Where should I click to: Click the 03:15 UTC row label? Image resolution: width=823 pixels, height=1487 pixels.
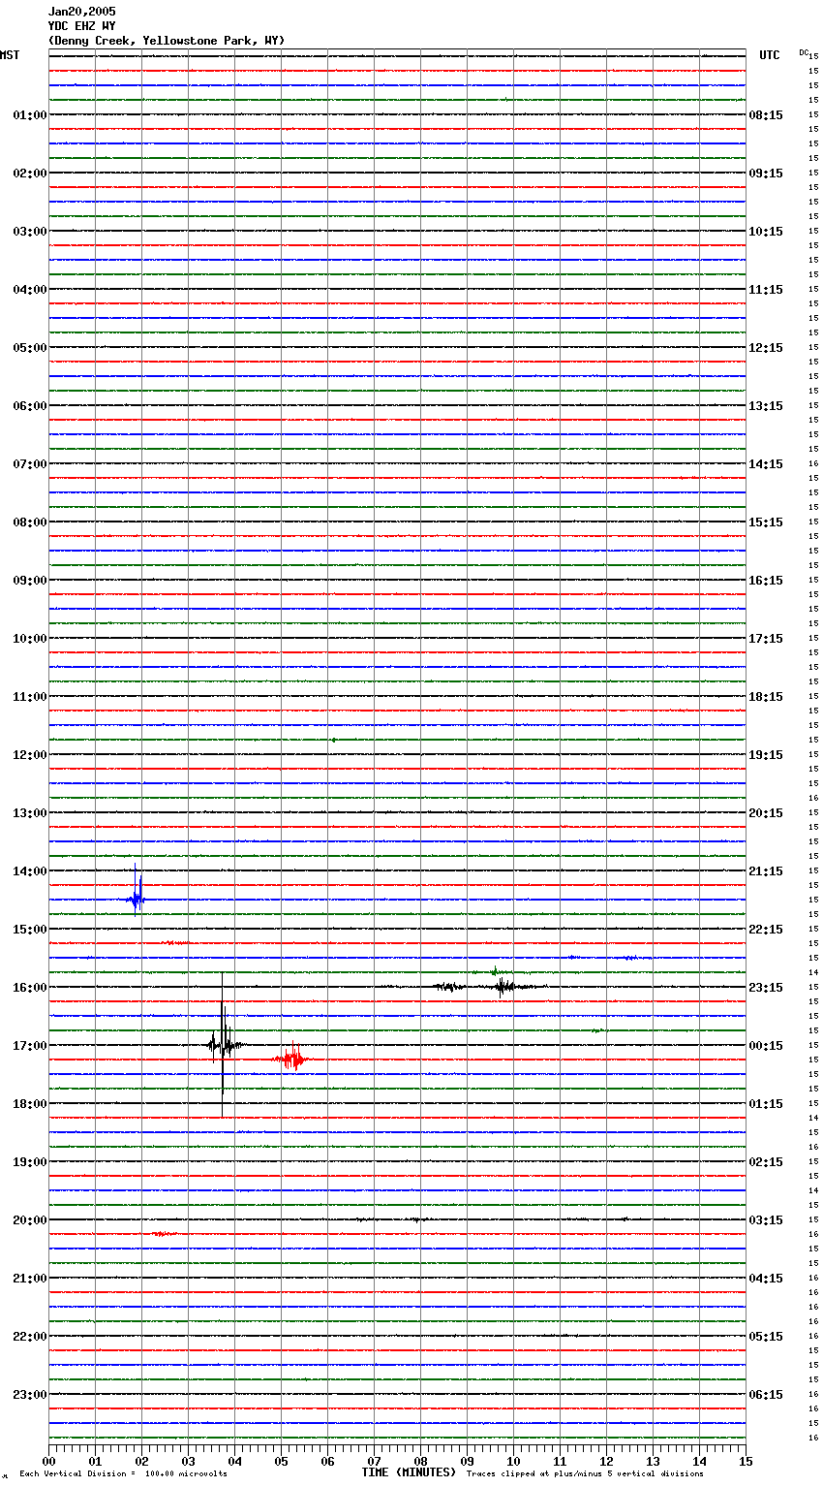766,1220
